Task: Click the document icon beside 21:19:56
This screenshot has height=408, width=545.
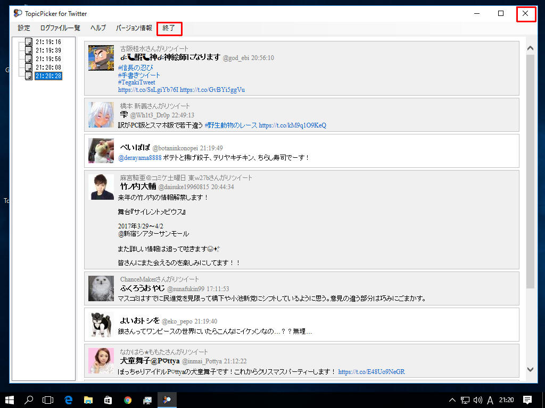Action: point(29,59)
